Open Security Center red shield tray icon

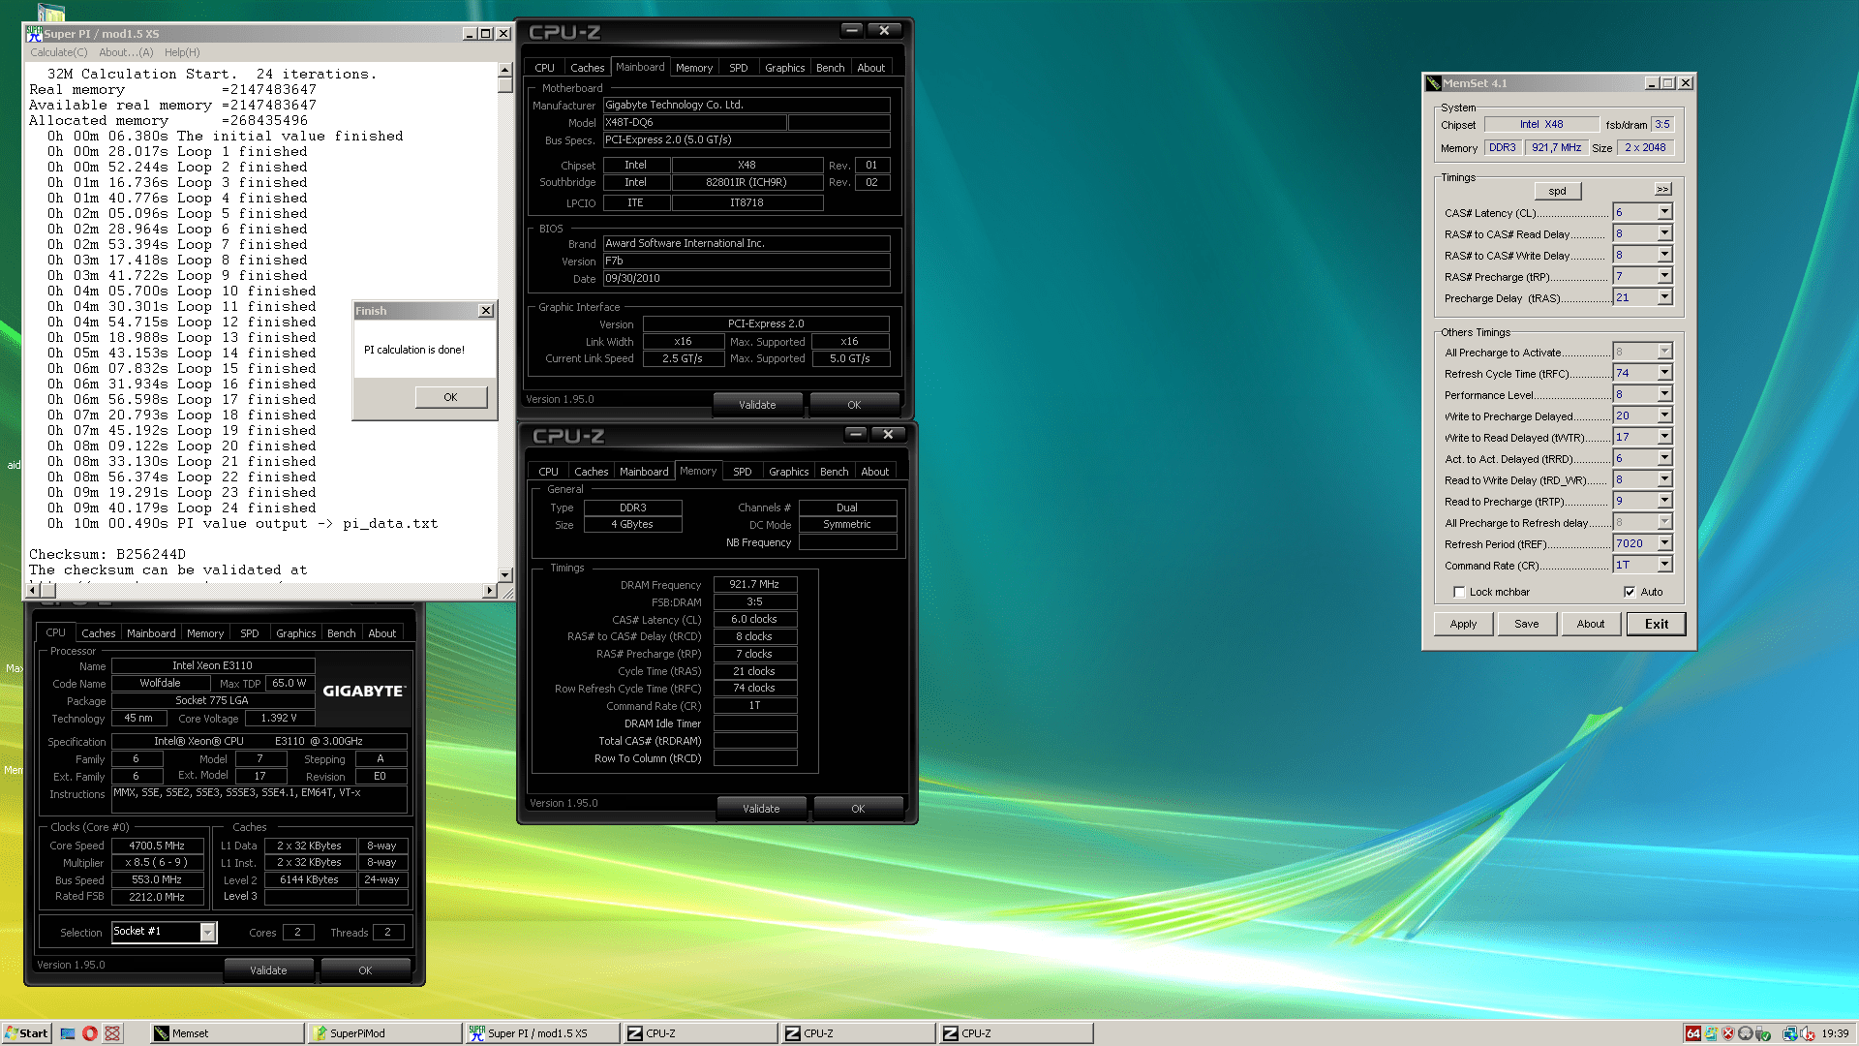(x=1728, y=1033)
